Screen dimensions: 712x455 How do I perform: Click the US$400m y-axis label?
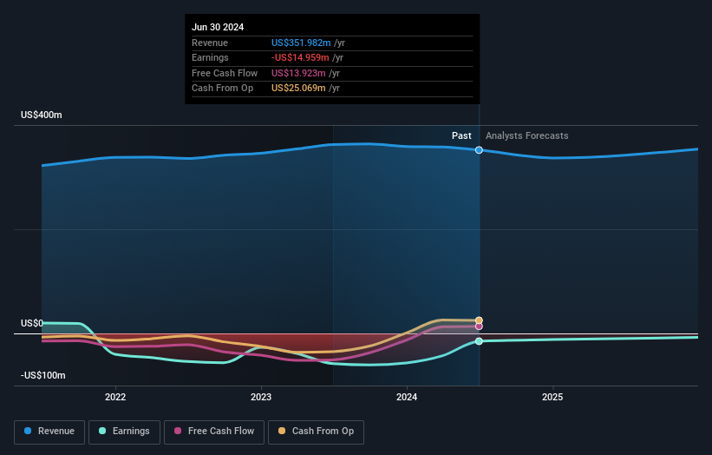pos(42,115)
